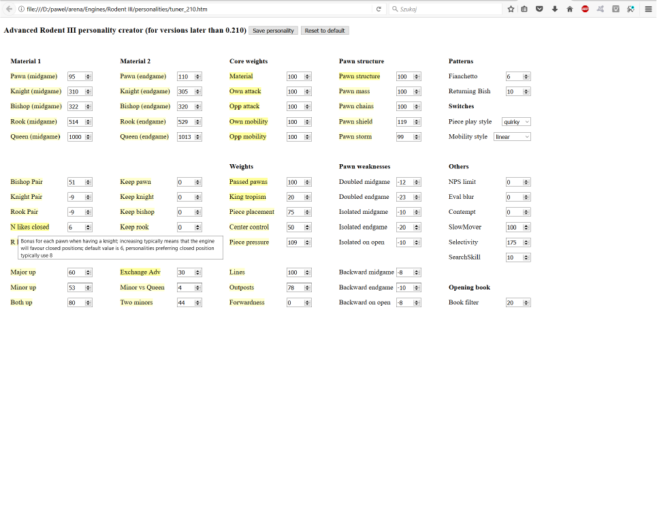Click the Reset to default button
This screenshot has width=657, height=519.
(325, 31)
